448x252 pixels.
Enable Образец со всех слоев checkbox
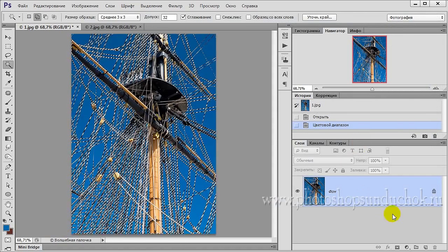[x=248, y=17]
